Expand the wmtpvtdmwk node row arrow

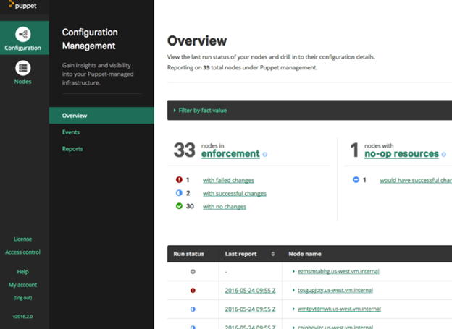point(293,309)
